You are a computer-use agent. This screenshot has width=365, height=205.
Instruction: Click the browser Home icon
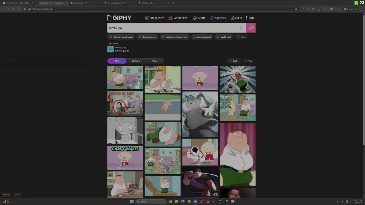tap(19, 9)
